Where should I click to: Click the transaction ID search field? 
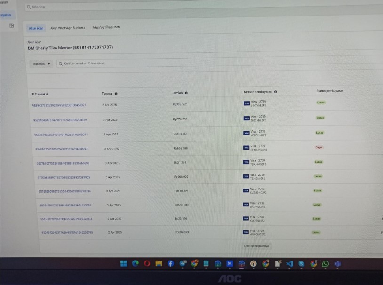(x=118, y=63)
